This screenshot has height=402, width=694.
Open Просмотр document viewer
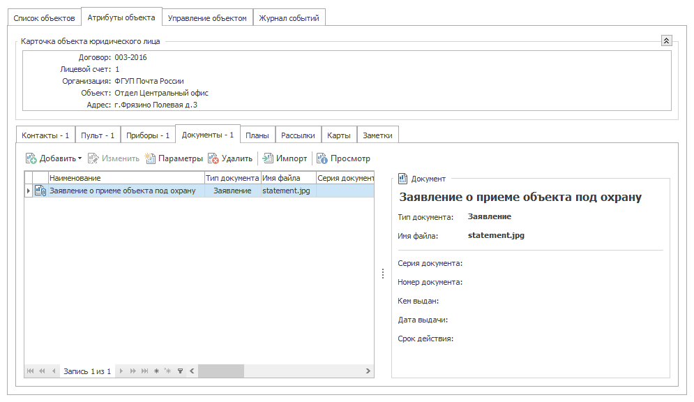point(343,158)
